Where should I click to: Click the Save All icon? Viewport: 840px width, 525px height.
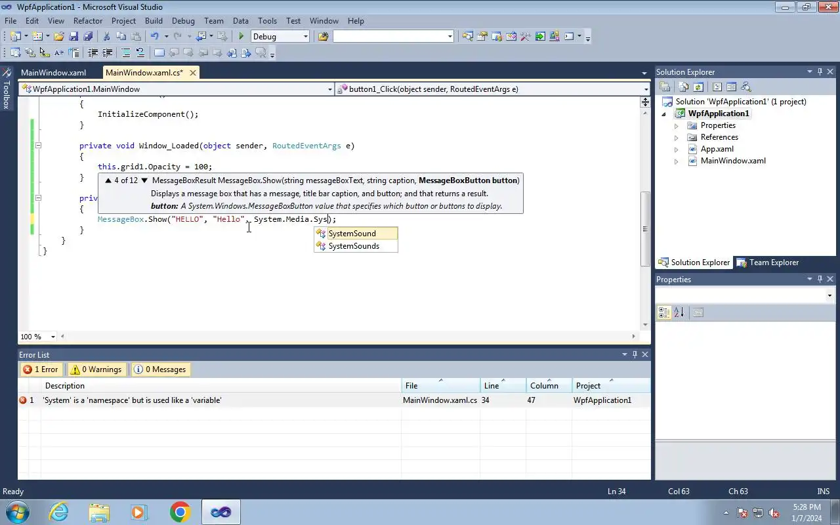point(88,37)
